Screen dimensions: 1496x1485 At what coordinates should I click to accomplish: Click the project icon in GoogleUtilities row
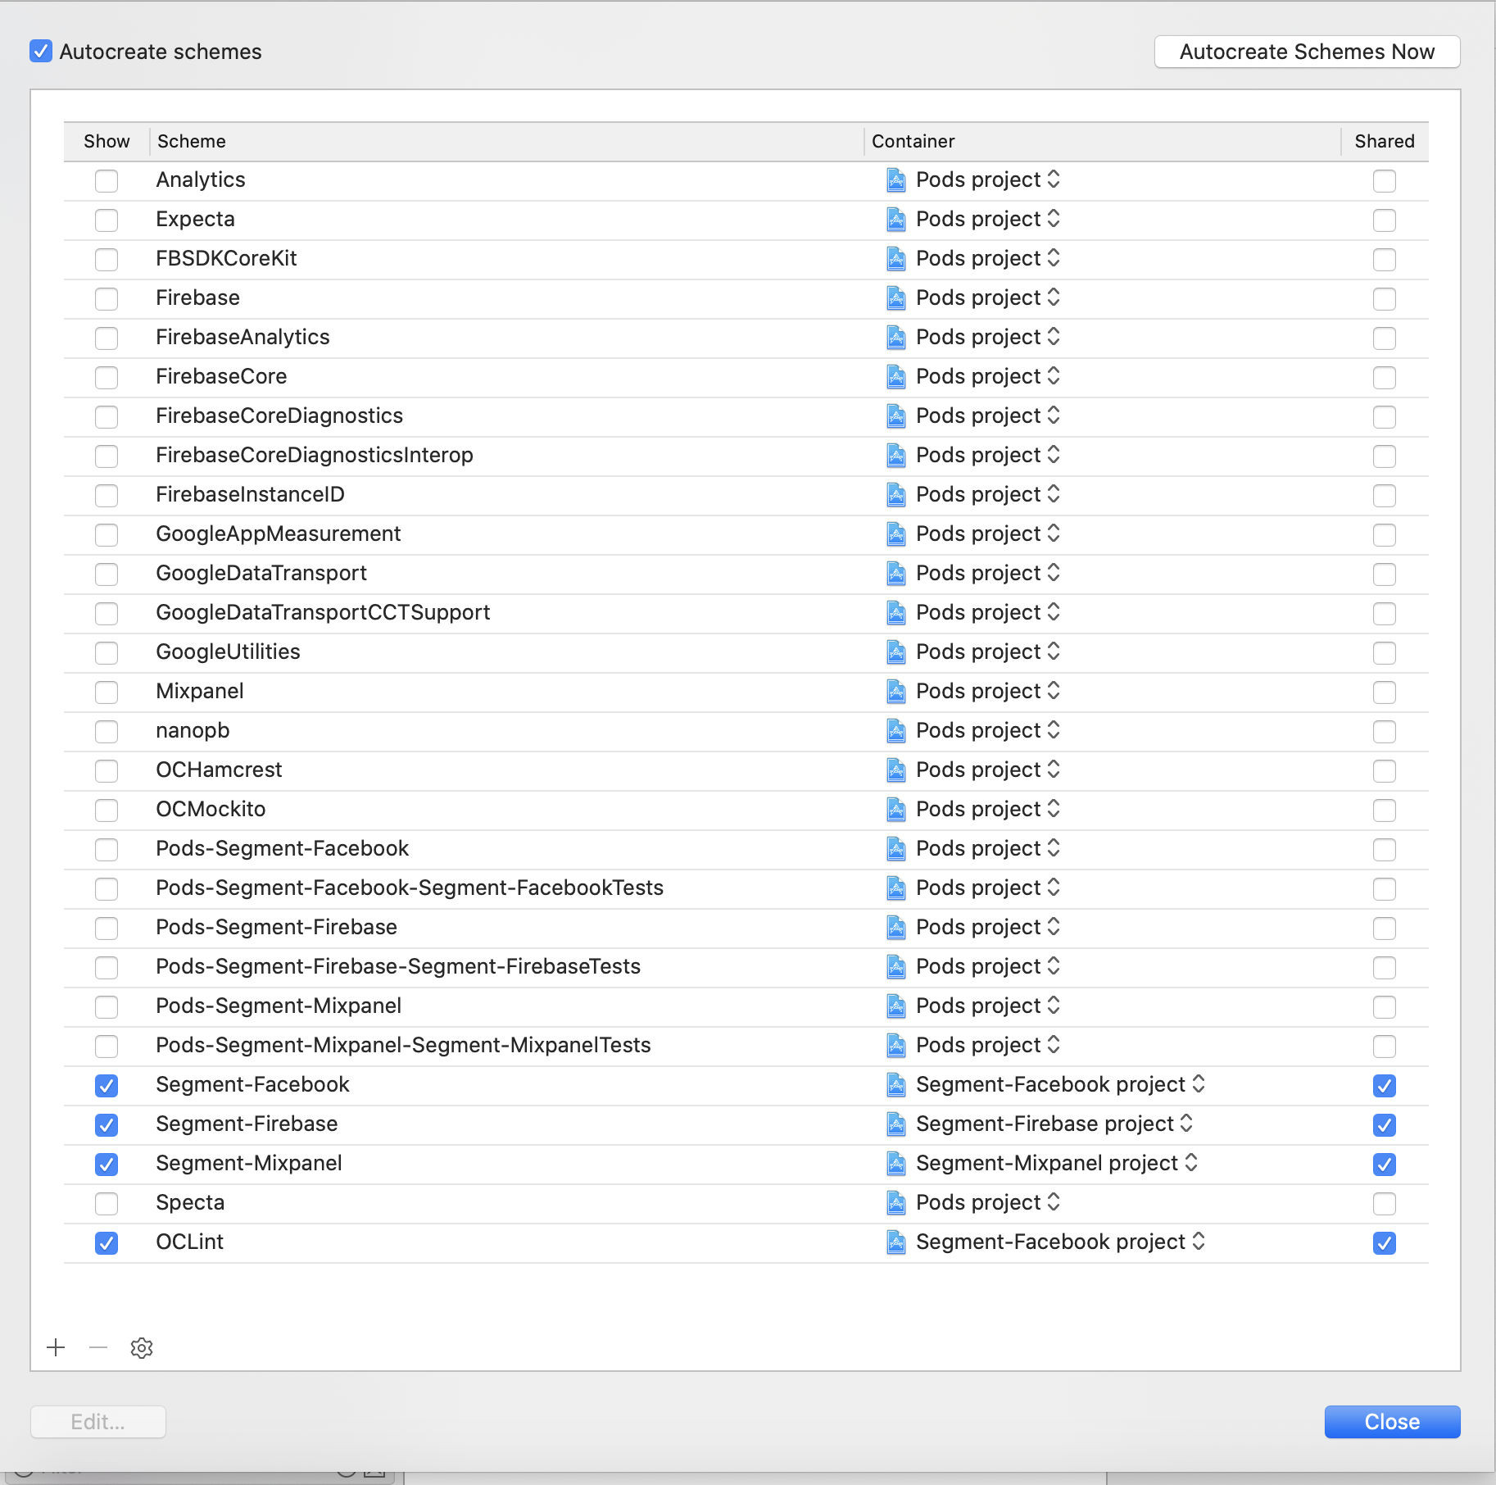pyautogui.click(x=896, y=652)
